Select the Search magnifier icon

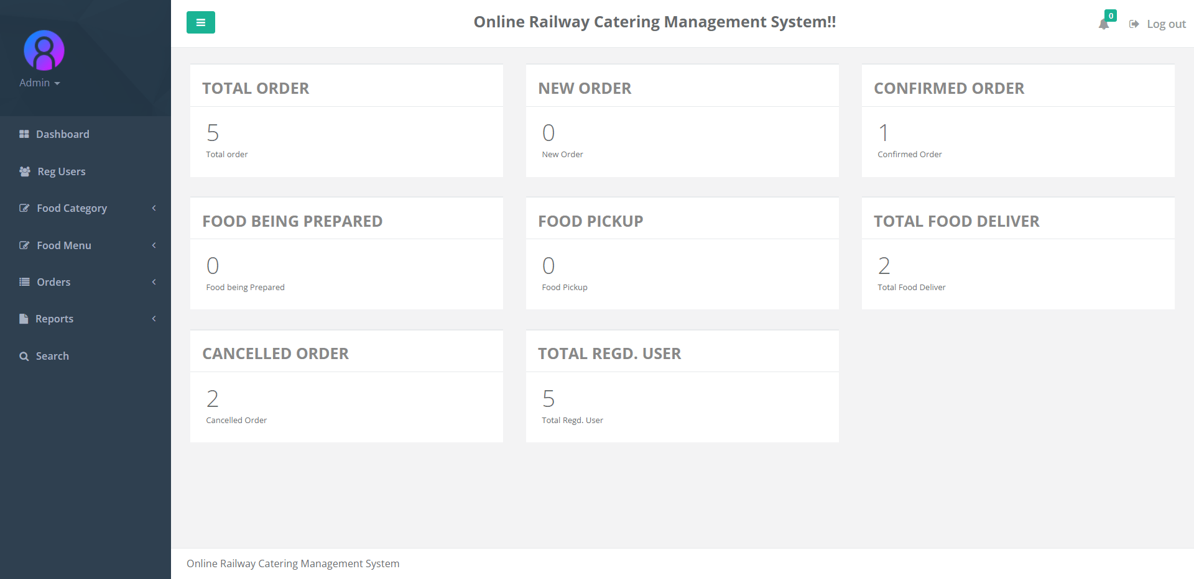24,355
